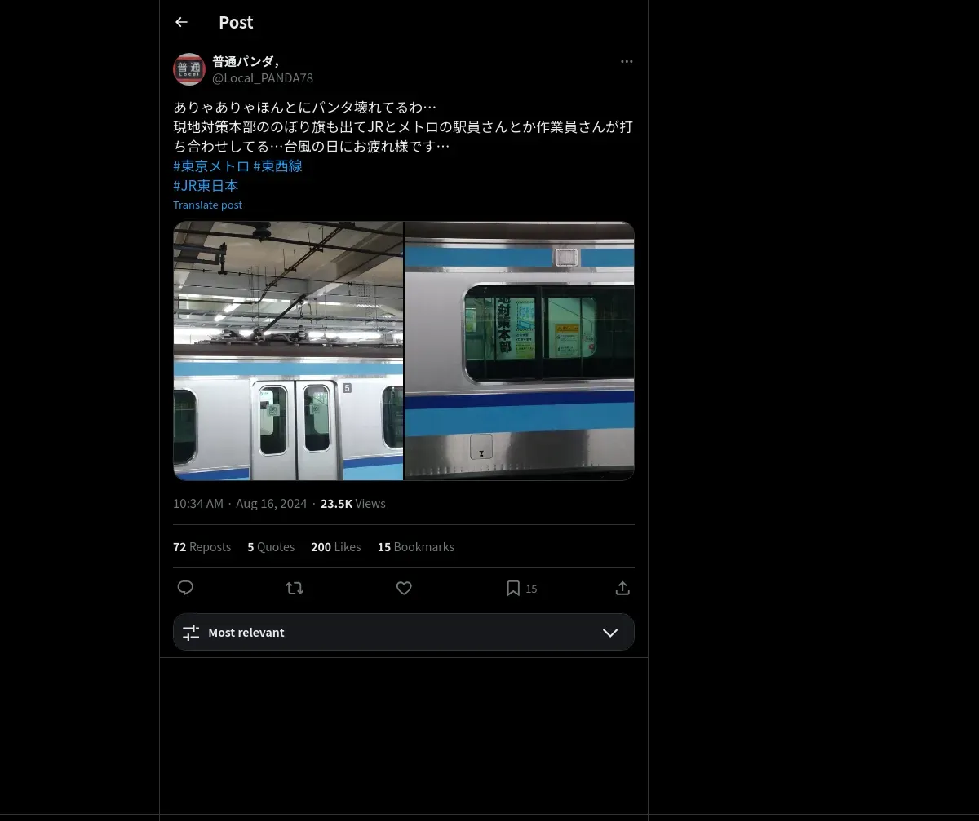Open the #JR東日本 hashtag
The height and width of the screenshot is (821, 979).
pos(206,186)
